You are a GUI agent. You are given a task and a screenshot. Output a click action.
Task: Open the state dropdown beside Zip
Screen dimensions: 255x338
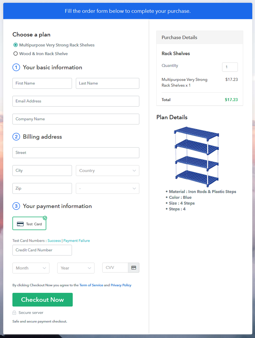pos(107,189)
